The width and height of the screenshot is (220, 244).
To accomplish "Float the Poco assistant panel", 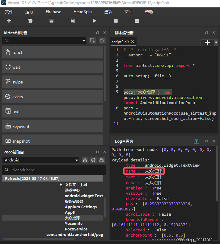I will pyautogui.click(x=98, y=152).
